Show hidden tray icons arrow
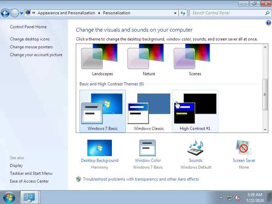The image size is (272, 204). 221,198
